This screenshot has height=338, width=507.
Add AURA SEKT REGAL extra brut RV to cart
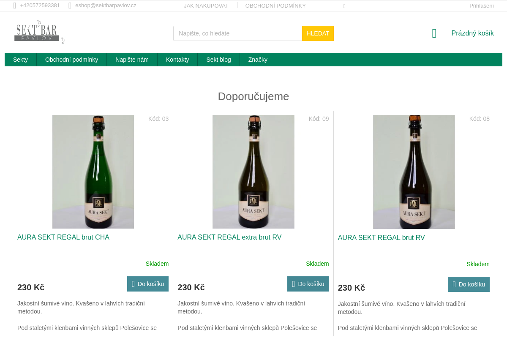[x=308, y=284]
